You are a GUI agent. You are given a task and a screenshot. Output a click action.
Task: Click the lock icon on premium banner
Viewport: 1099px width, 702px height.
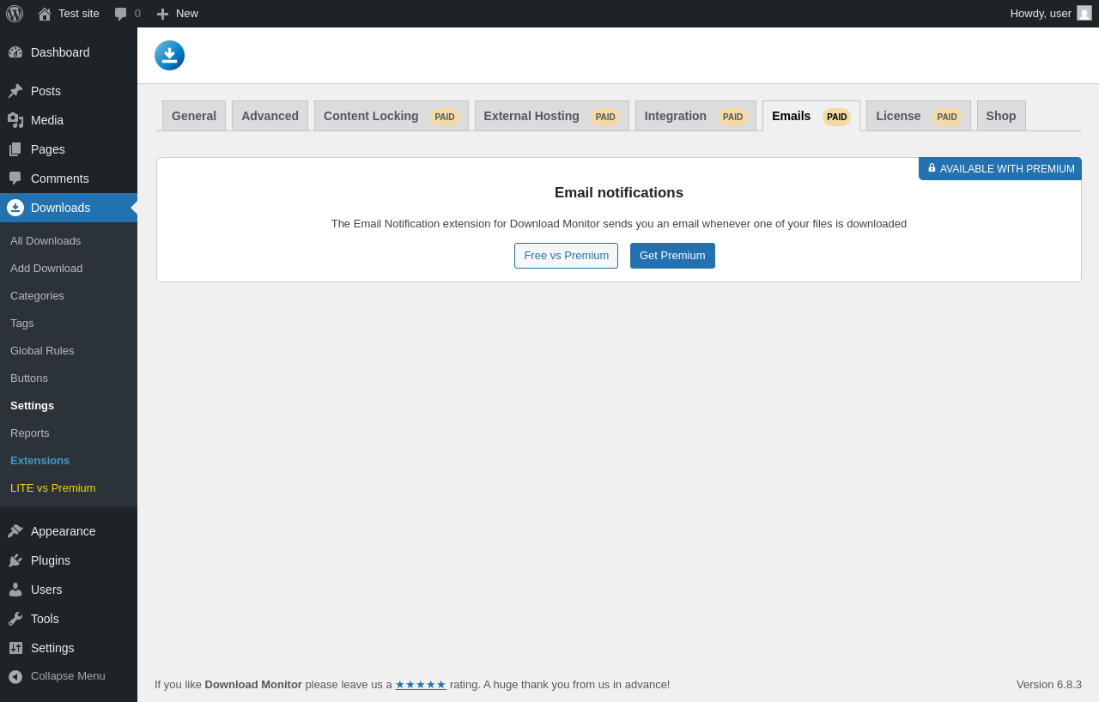click(932, 168)
